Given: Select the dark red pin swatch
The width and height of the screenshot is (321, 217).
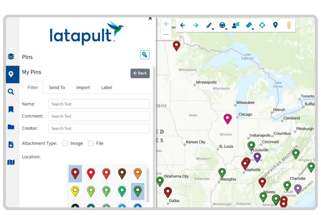Looking at the screenshot, I should pyautogui.click(x=75, y=174).
